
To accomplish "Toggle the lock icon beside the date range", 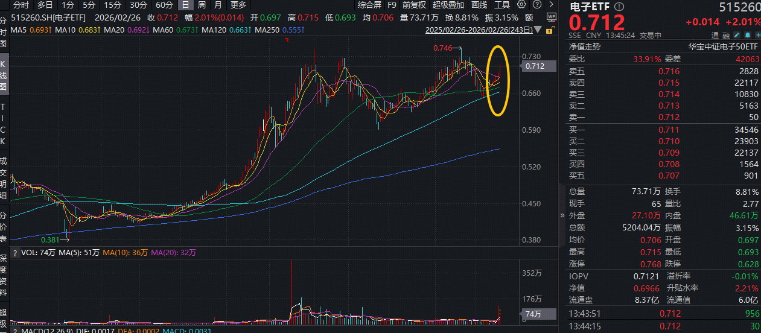I will point(549,29).
